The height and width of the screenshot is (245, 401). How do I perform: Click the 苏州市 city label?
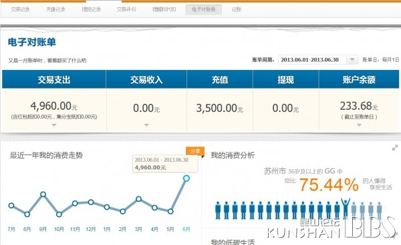pyautogui.click(x=275, y=171)
